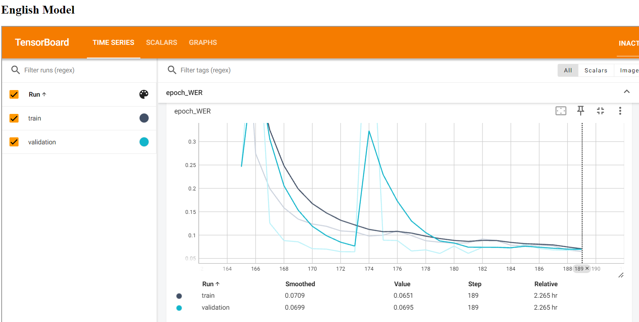The width and height of the screenshot is (639, 322).
Task: Collapse the epoch_WER section with the chevron
Action: (627, 92)
